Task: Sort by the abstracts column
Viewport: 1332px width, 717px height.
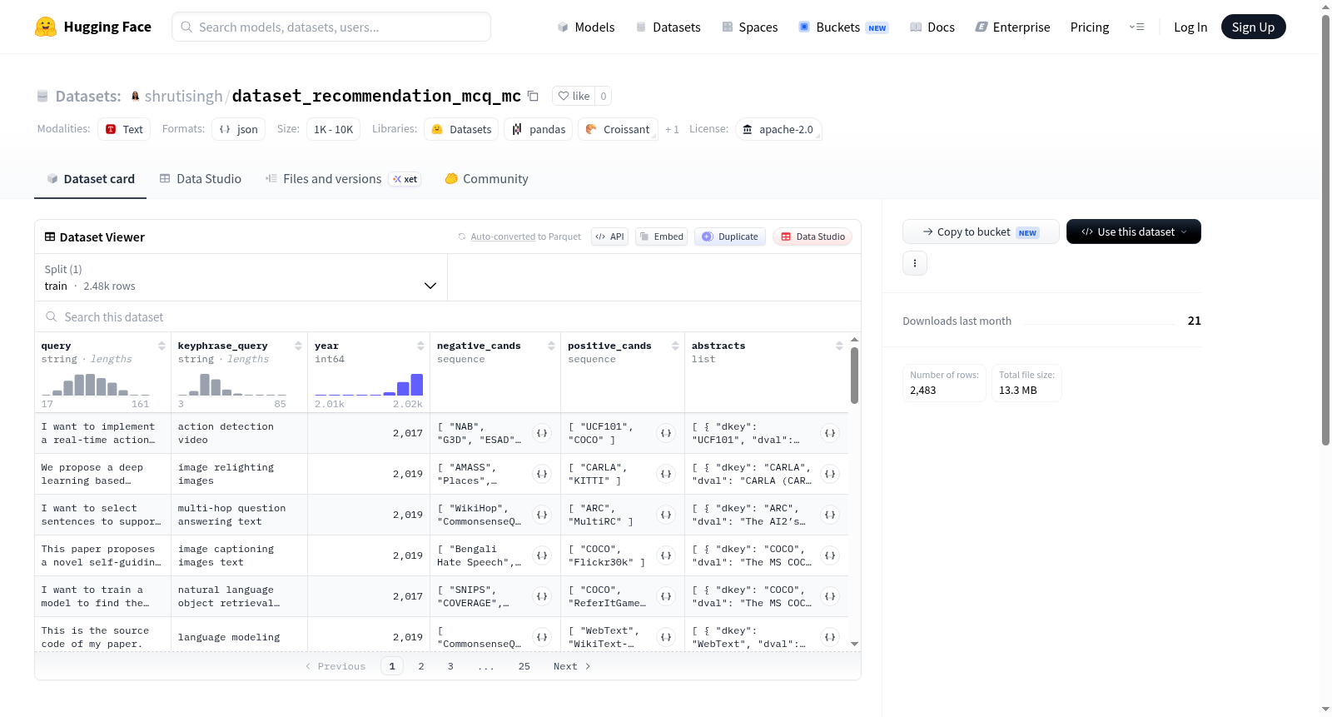Action: point(839,346)
